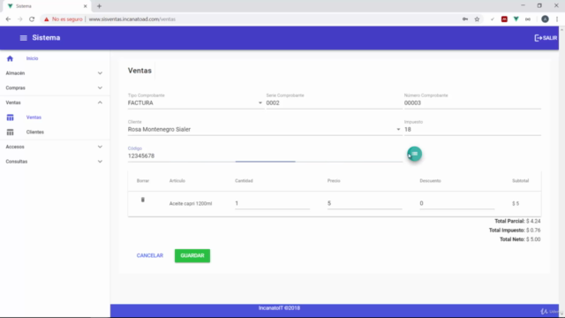
Task: Select the Inicio menu link
Action: tap(32, 58)
